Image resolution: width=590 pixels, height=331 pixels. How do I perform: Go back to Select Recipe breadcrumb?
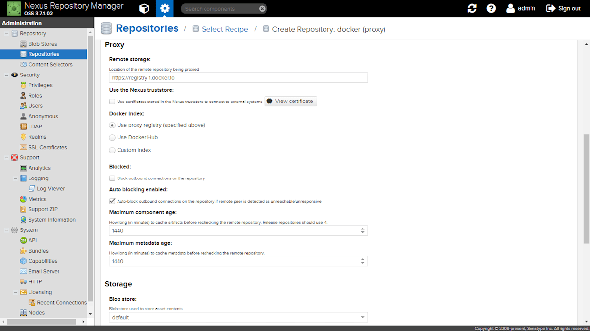(225, 29)
